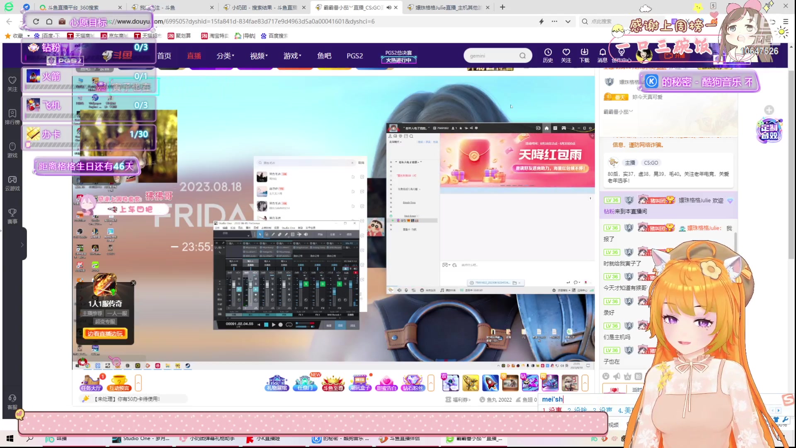This screenshot has height=448, width=796.
Task: Open the 斗鱼至尊 crown icon
Action: (x=333, y=383)
